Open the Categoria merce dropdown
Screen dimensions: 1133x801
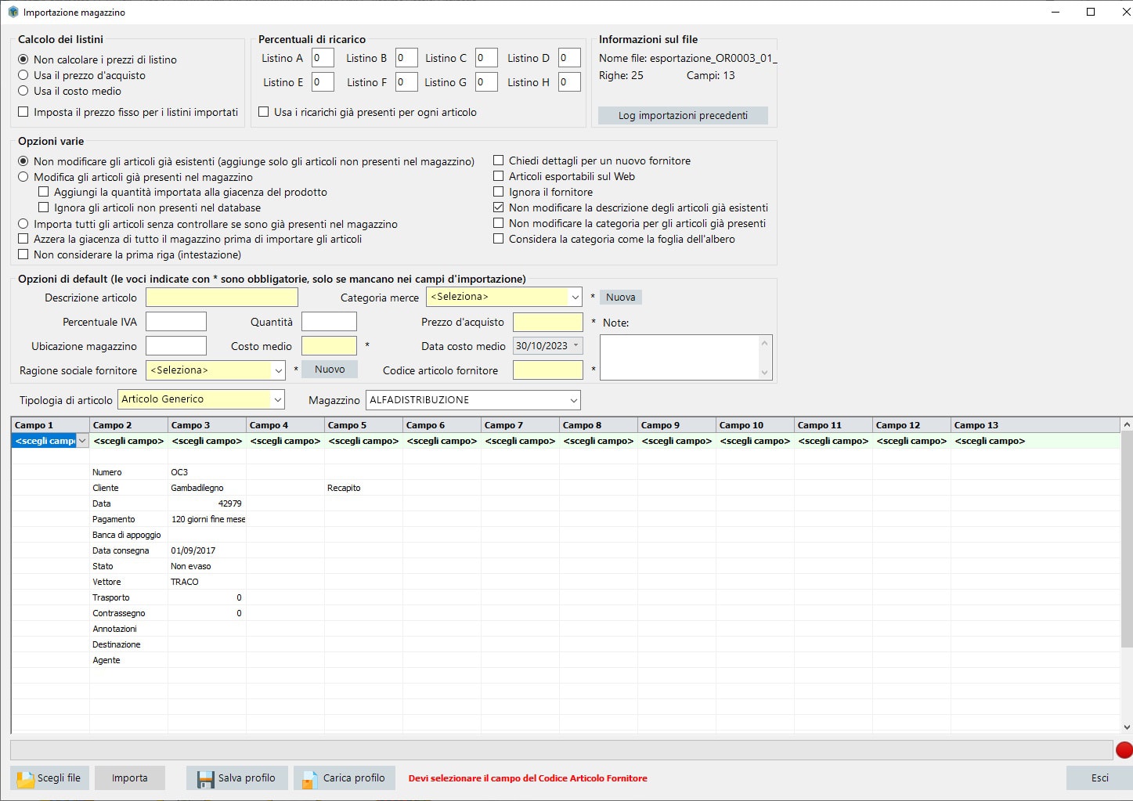click(576, 297)
